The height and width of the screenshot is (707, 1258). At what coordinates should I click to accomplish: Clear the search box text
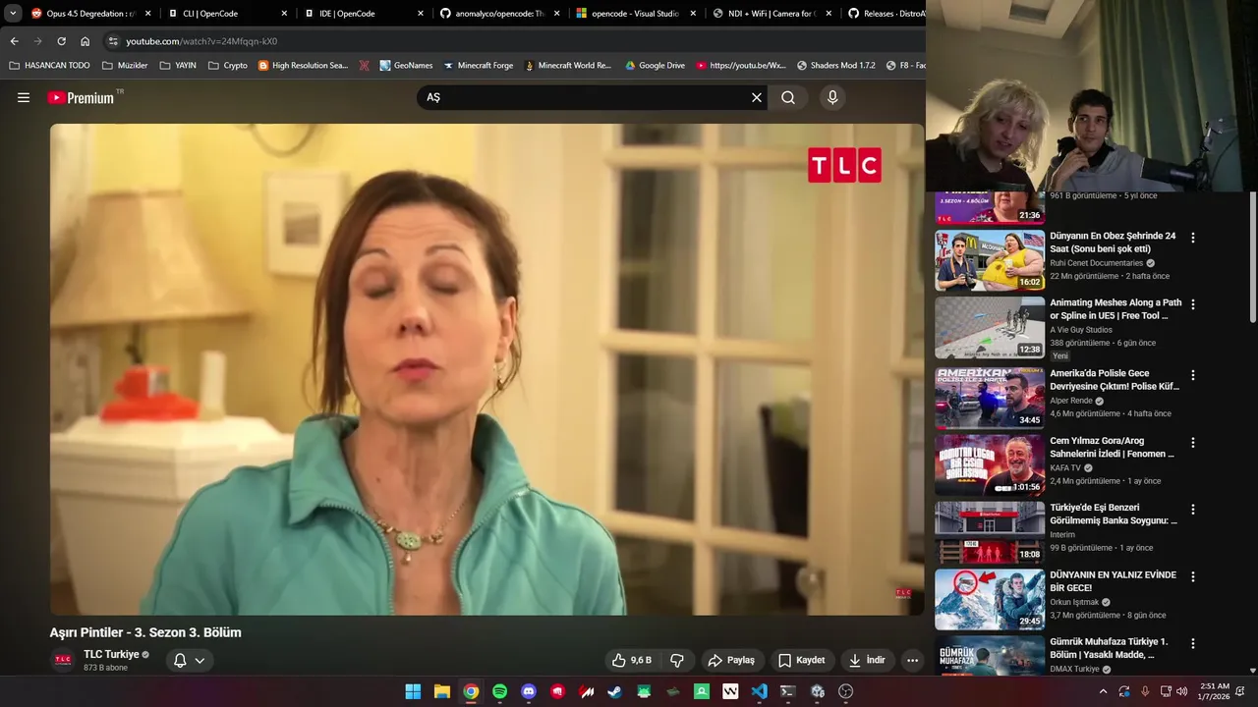click(756, 97)
